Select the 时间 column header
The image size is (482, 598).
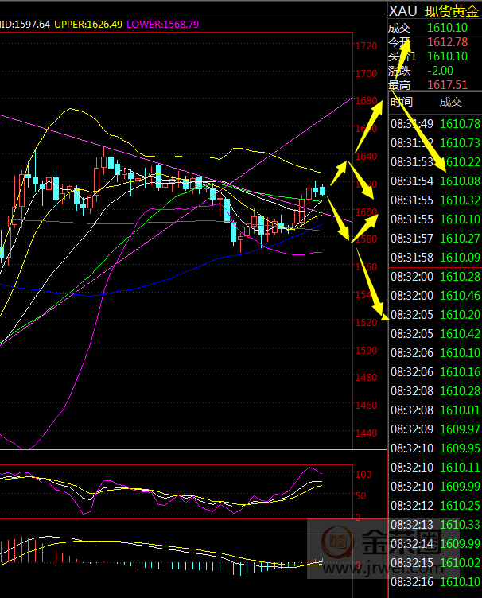click(402, 102)
